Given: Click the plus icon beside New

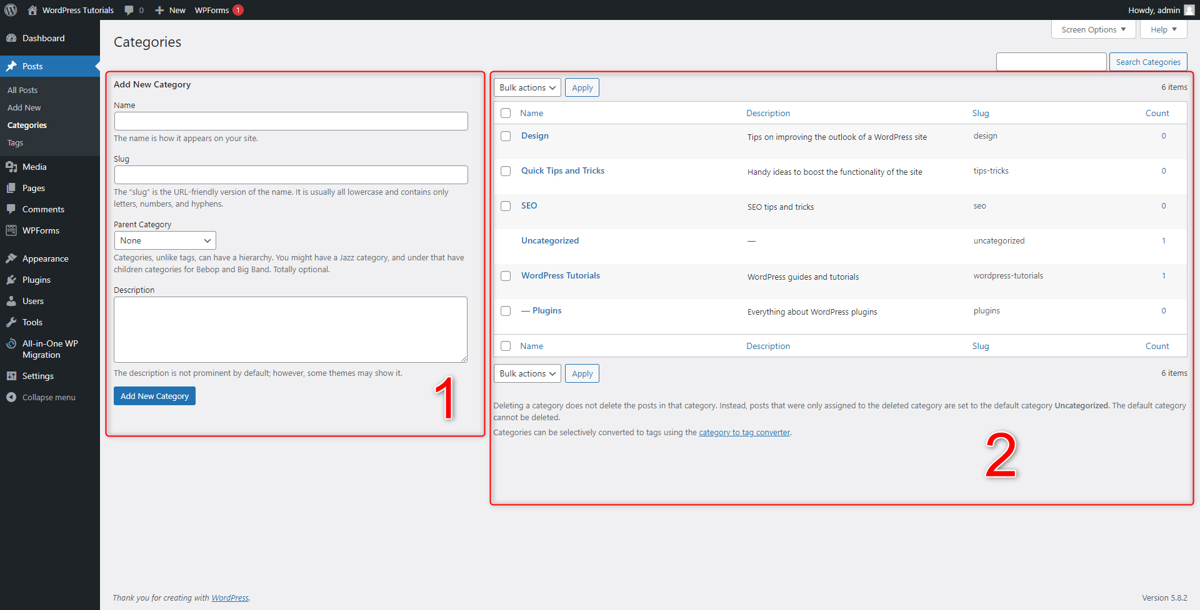Looking at the screenshot, I should 159,10.
